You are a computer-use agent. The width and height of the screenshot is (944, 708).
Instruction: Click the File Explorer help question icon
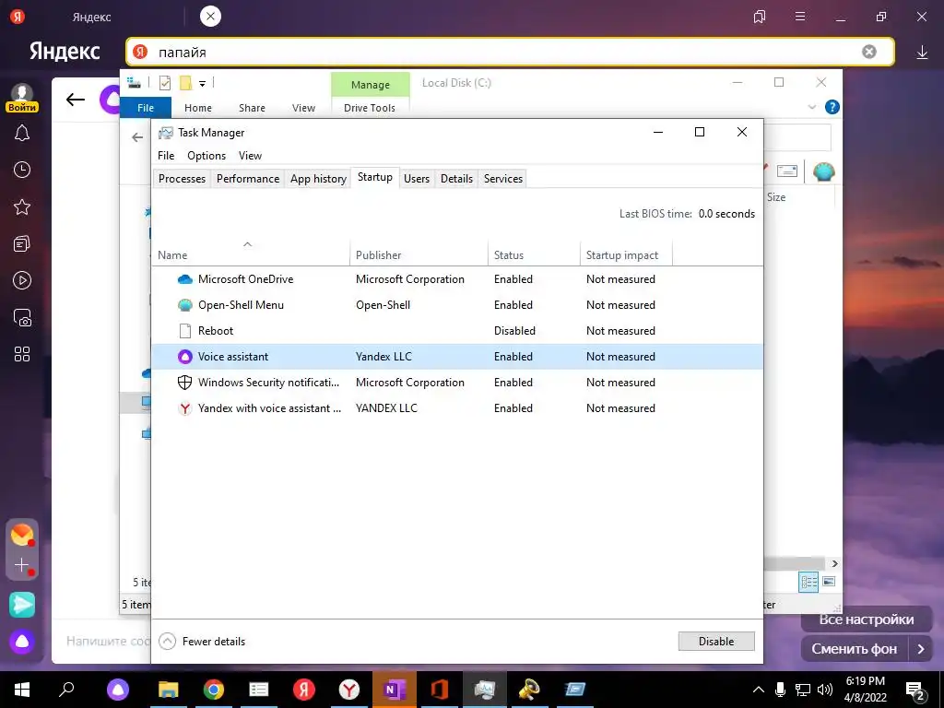click(x=832, y=107)
